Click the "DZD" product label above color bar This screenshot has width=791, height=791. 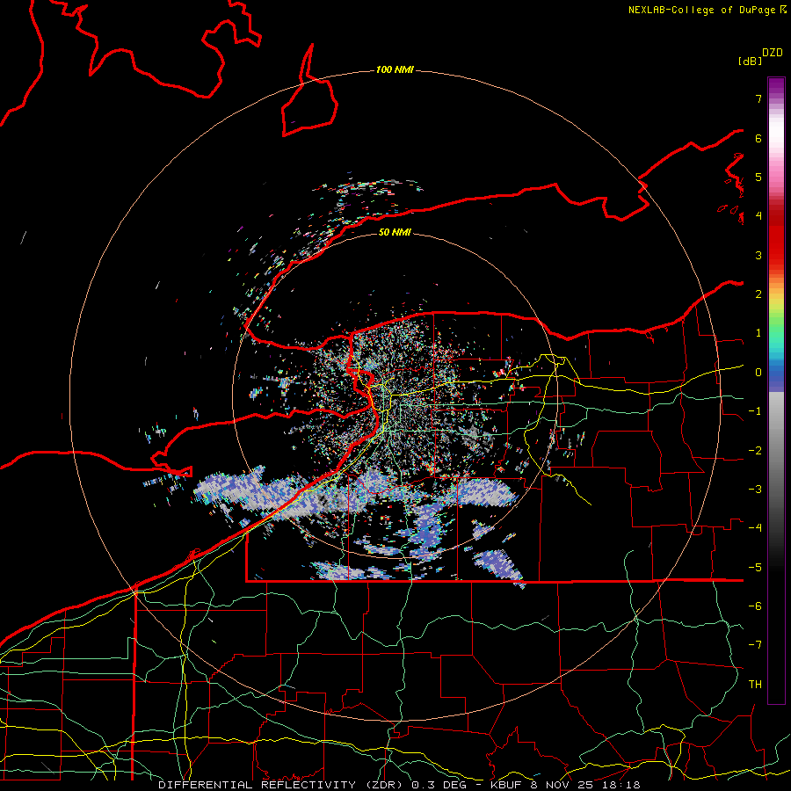click(773, 53)
